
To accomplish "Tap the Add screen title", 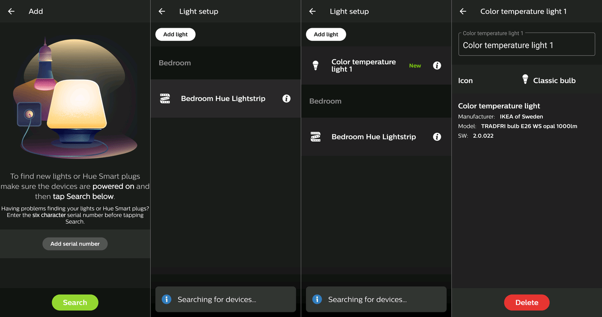I will coord(36,11).
